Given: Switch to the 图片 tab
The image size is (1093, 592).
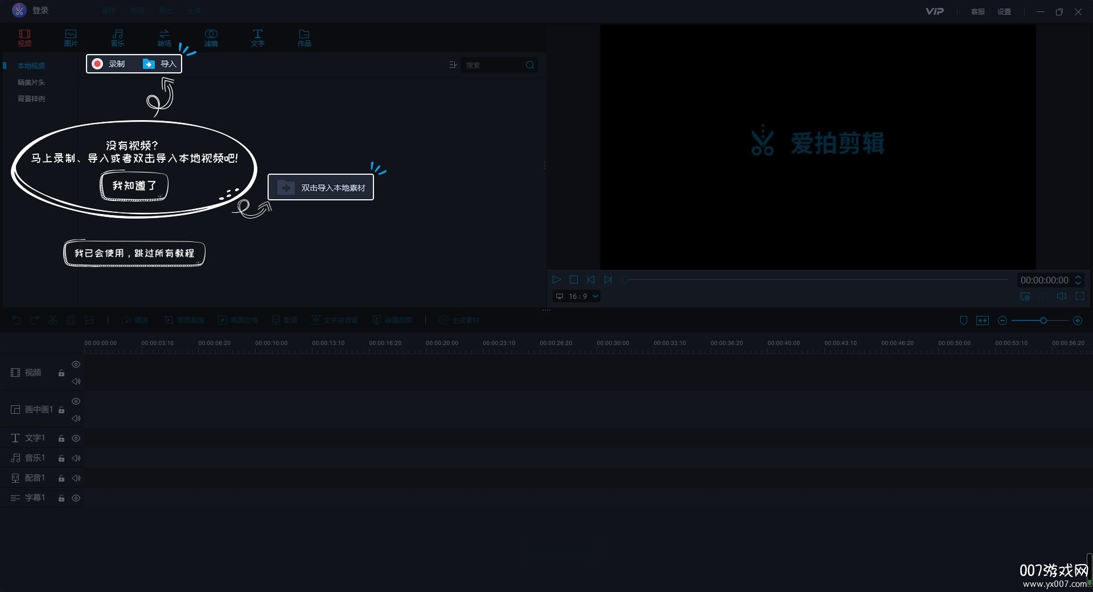Looking at the screenshot, I should [71, 38].
